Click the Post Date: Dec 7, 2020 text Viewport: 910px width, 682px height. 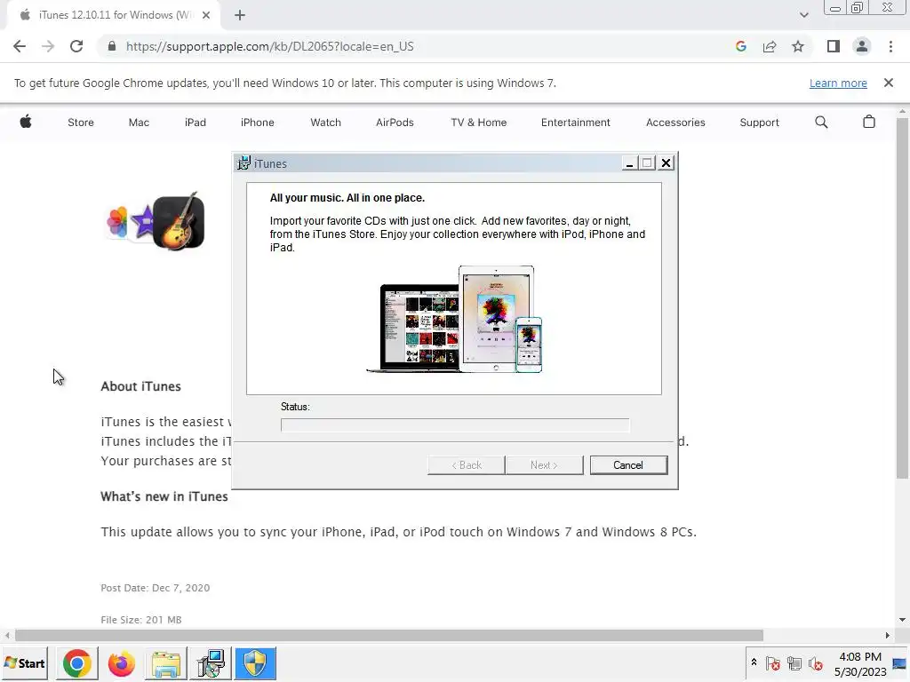pyautogui.click(x=155, y=588)
